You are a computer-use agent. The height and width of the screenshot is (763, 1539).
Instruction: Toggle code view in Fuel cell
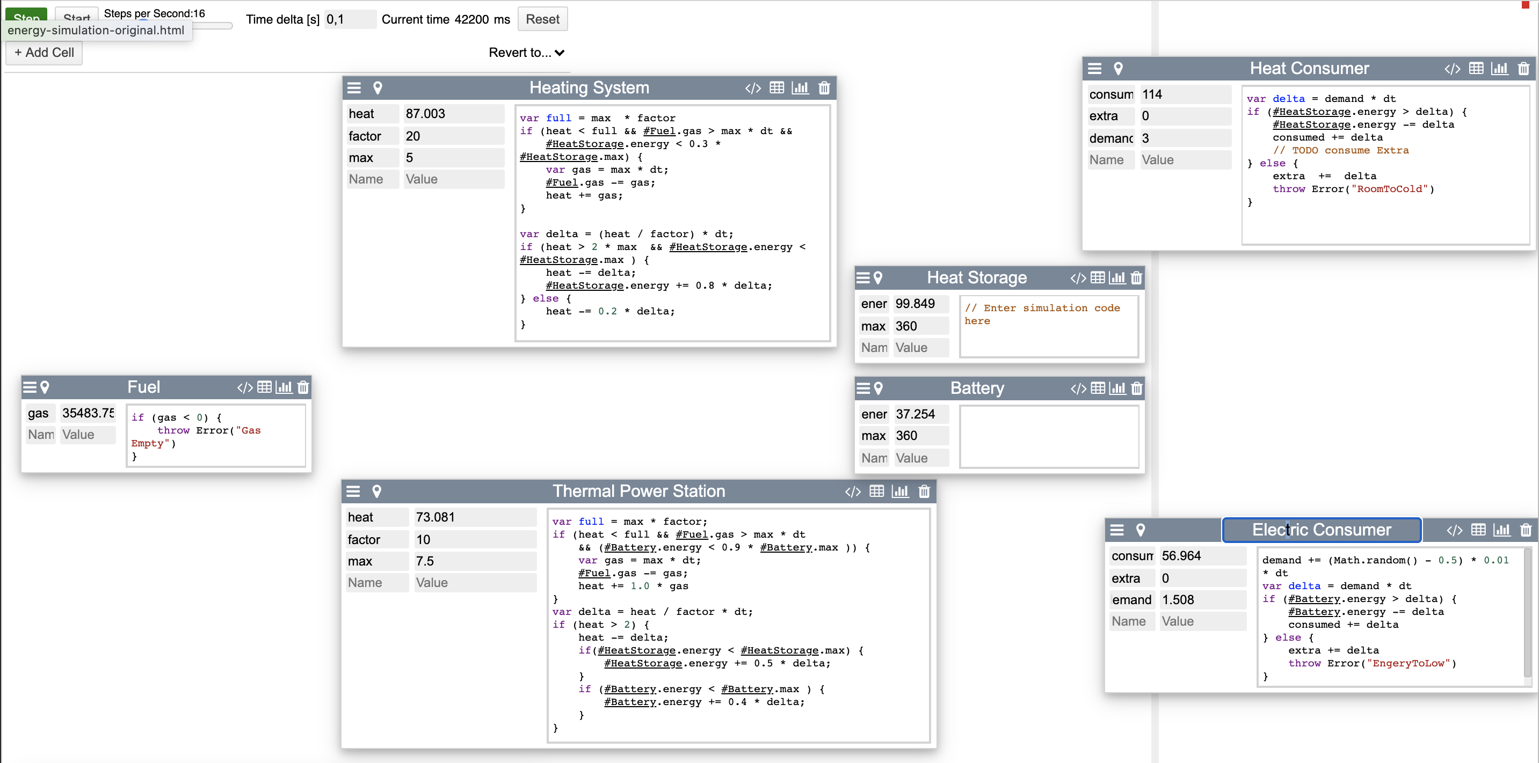(x=244, y=387)
